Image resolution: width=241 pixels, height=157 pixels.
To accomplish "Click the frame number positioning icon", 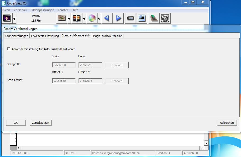I will pyautogui.click(x=142, y=18).
